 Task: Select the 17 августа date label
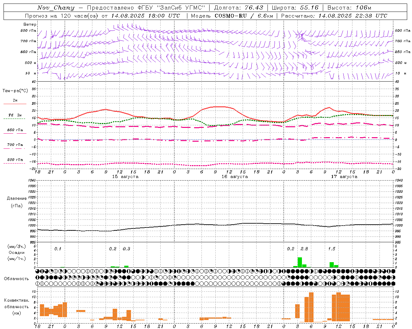344,177
